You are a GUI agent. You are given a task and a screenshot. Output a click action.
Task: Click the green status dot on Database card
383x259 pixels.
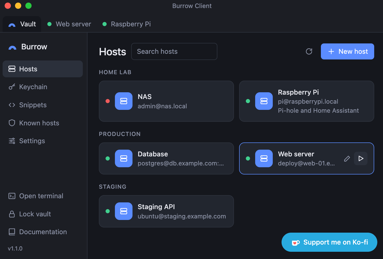pos(108,158)
